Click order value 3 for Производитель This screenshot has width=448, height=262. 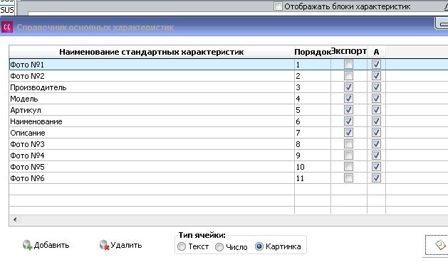point(298,87)
